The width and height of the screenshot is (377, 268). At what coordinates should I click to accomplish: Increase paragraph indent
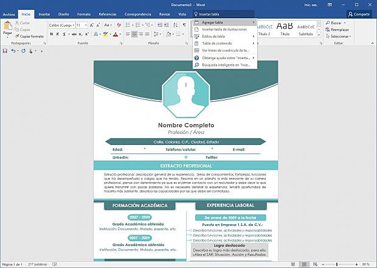(166, 25)
